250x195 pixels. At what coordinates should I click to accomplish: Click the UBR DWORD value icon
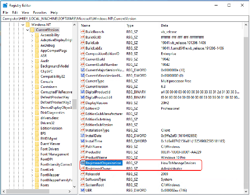(x=82, y=190)
